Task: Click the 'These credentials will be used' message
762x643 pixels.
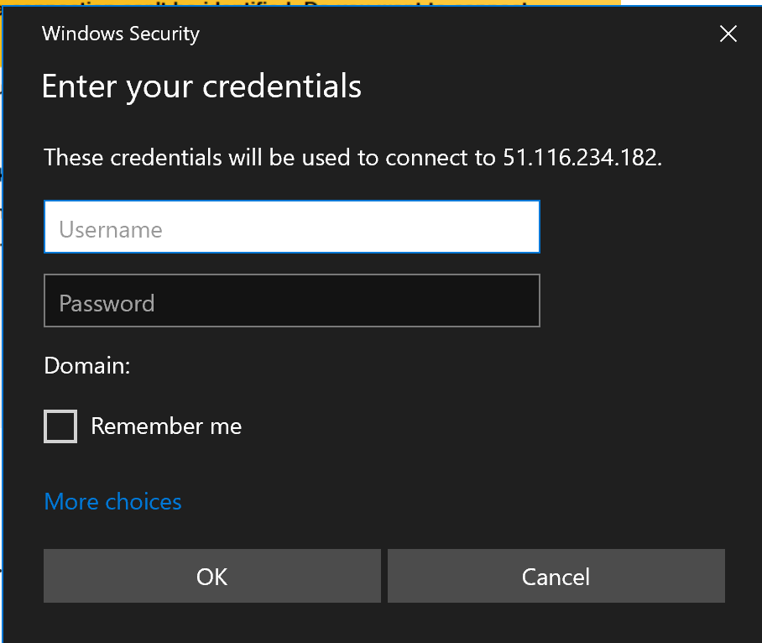Action: click(252, 157)
